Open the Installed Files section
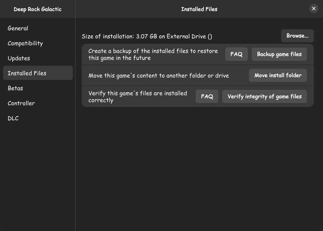The width and height of the screenshot is (323, 231). click(x=27, y=73)
